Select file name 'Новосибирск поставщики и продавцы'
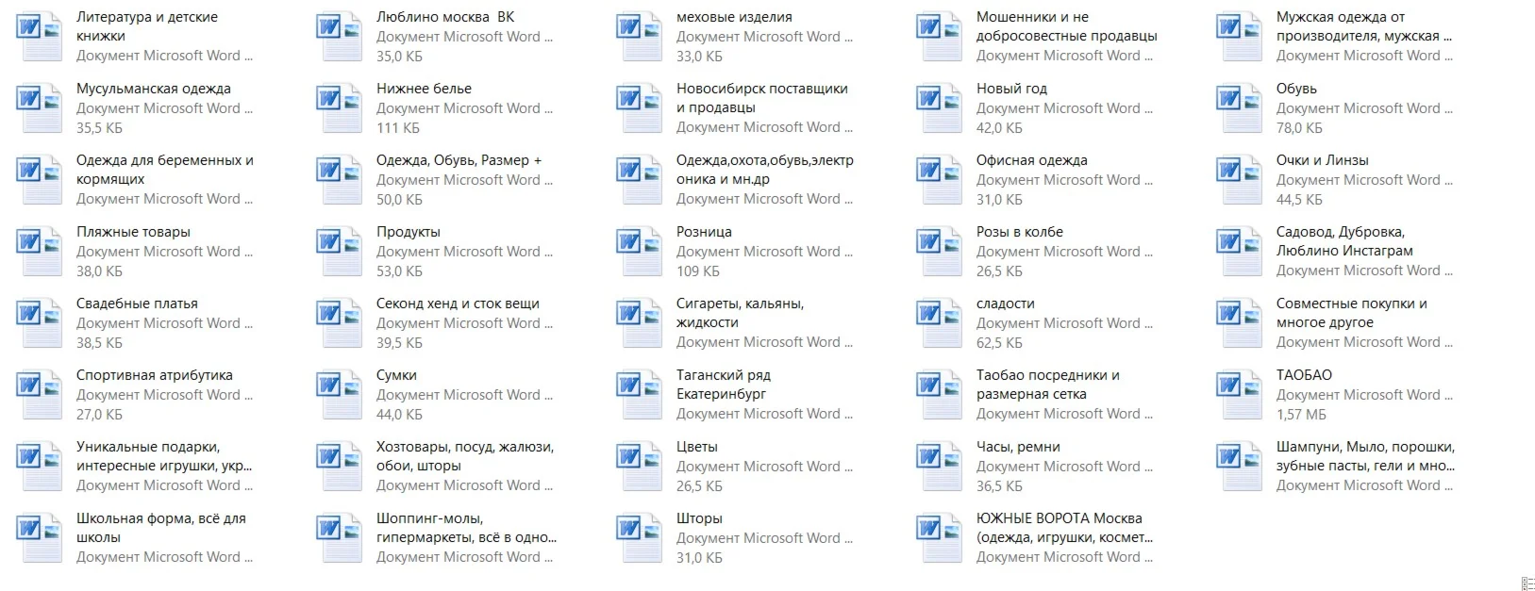This screenshot has height=591, width=1535. click(762, 98)
